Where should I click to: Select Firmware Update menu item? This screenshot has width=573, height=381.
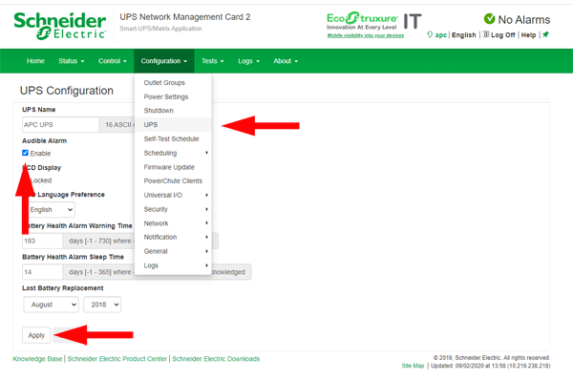[x=173, y=167]
